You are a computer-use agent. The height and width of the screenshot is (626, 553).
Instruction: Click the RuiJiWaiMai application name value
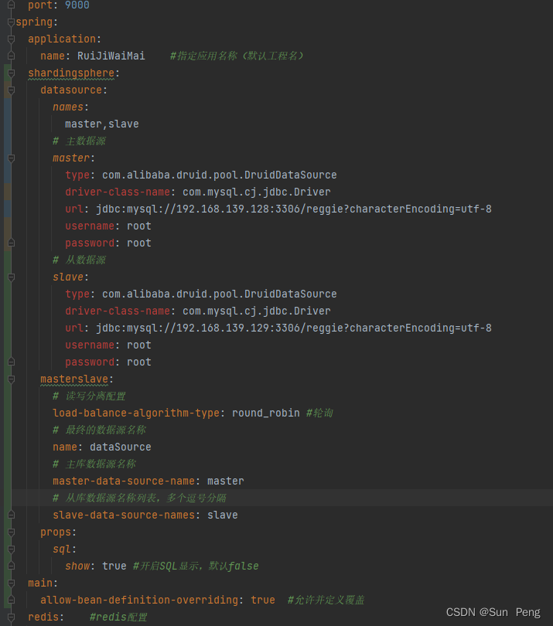click(x=111, y=56)
